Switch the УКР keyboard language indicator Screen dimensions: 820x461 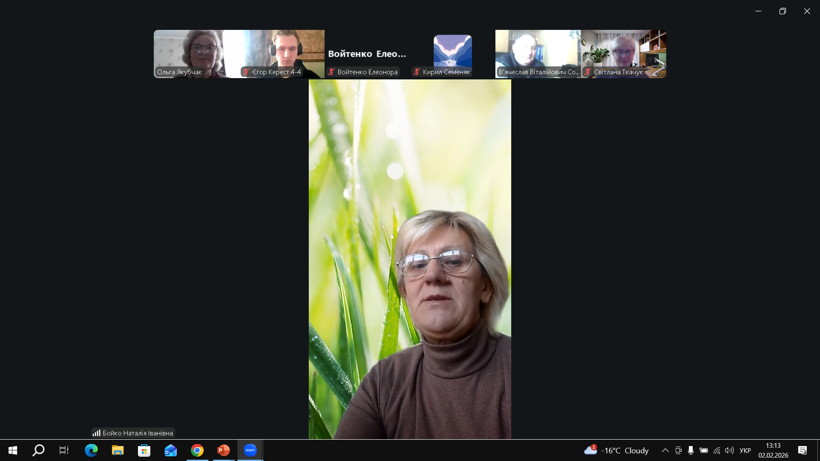point(745,450)
